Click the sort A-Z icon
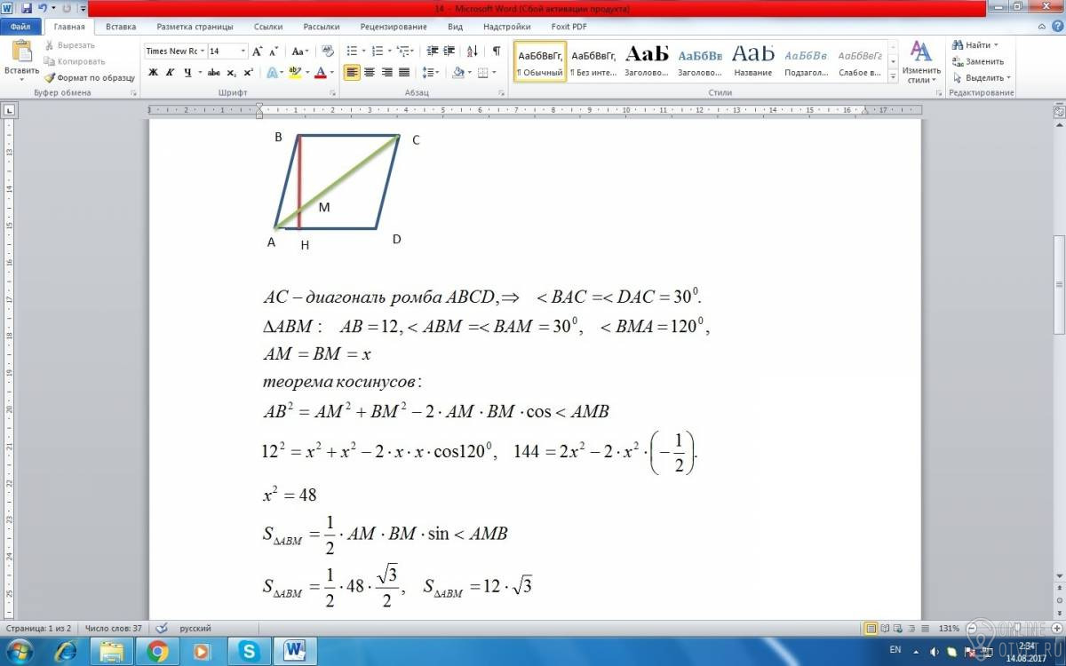The height and width of the screenshot is (666, 1066). click(472, 52)
